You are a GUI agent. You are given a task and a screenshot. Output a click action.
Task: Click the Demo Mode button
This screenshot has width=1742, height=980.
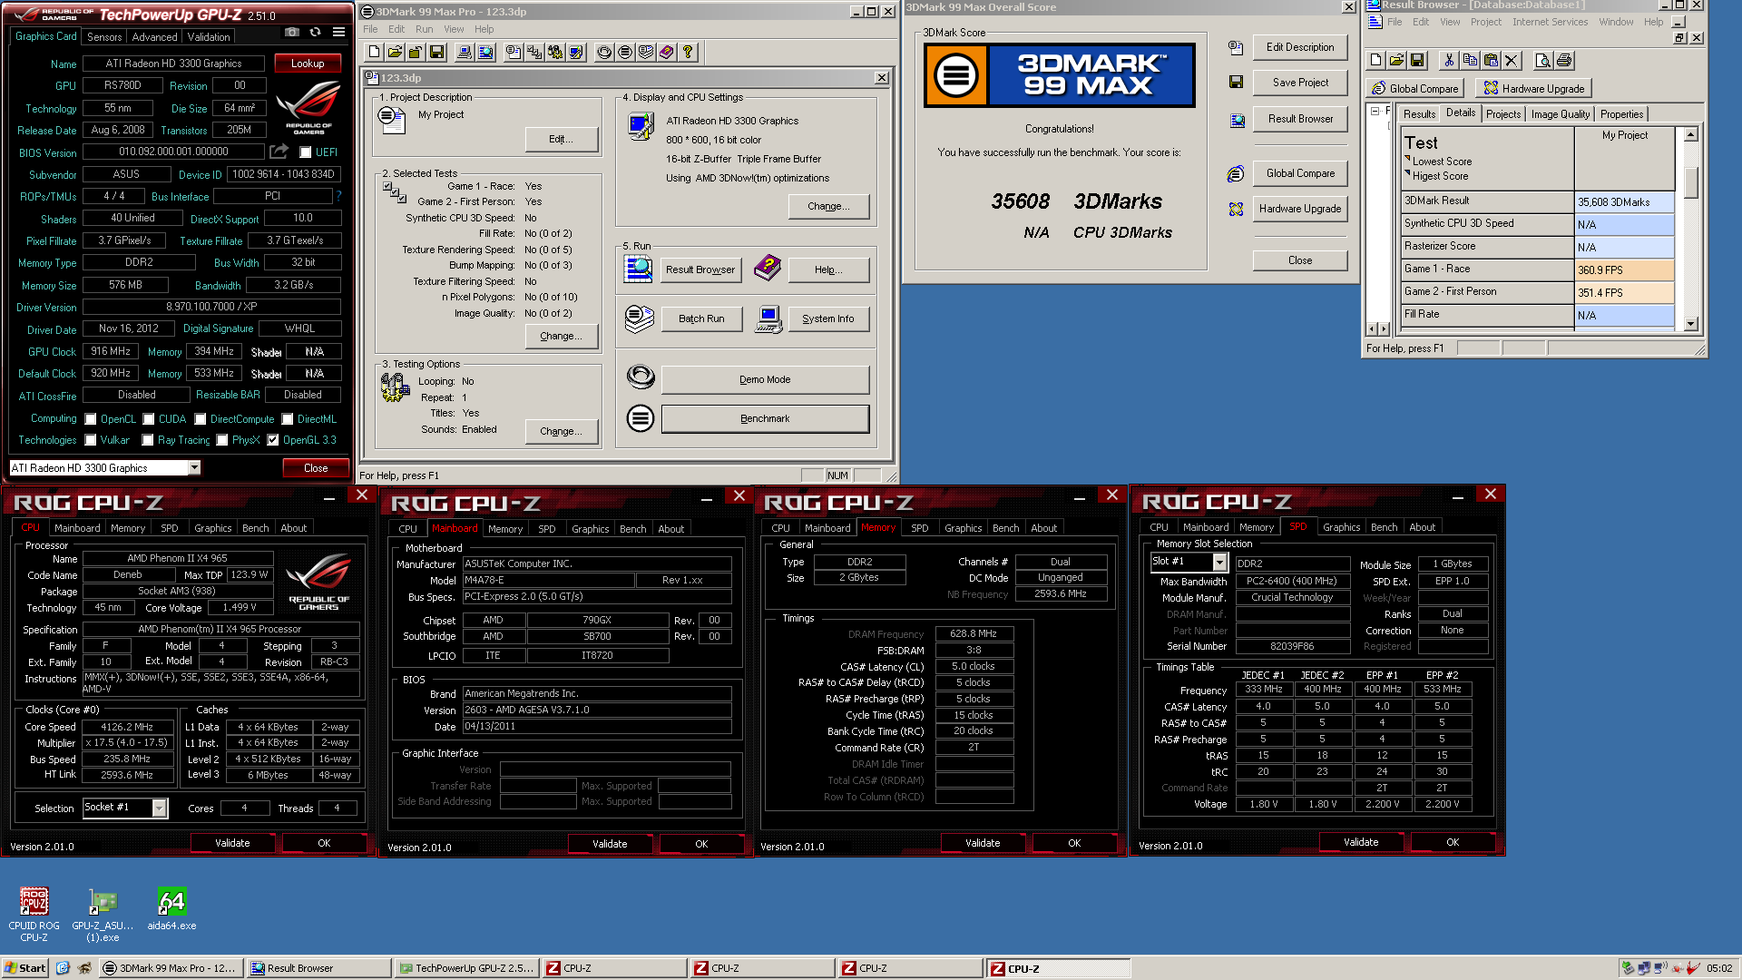point(765,380)
